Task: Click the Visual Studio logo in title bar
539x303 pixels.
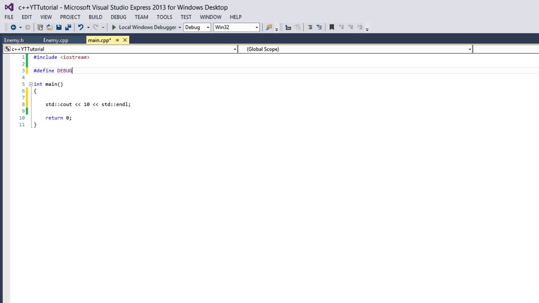Action: [x=9, y=7]
